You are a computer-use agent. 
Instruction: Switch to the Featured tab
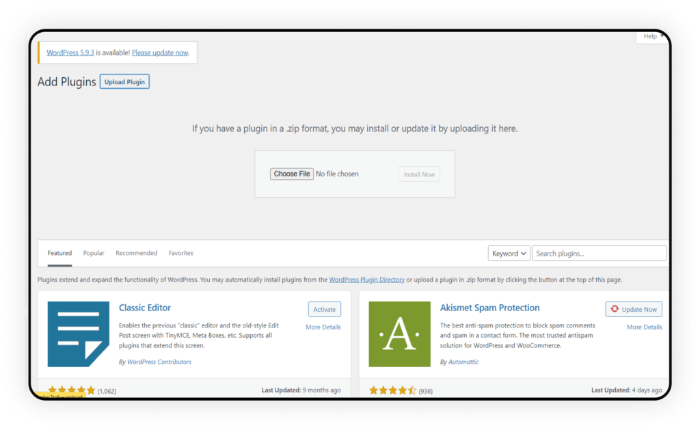59,253
